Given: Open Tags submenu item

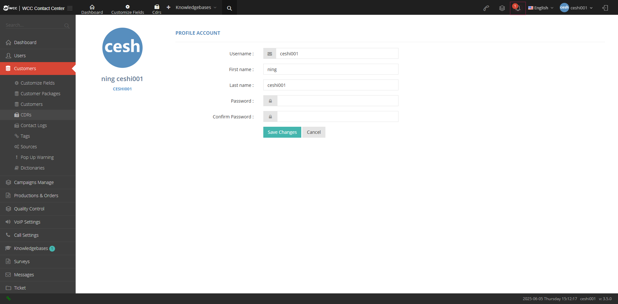Looking at the screenshot, I should click(38, 136).
